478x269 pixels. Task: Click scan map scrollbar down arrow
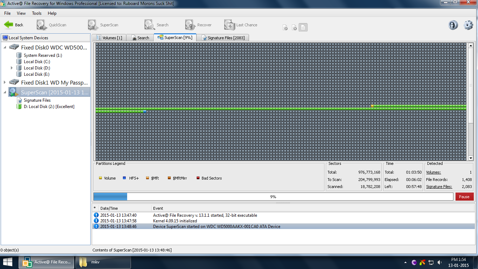[x=471, y=158]
